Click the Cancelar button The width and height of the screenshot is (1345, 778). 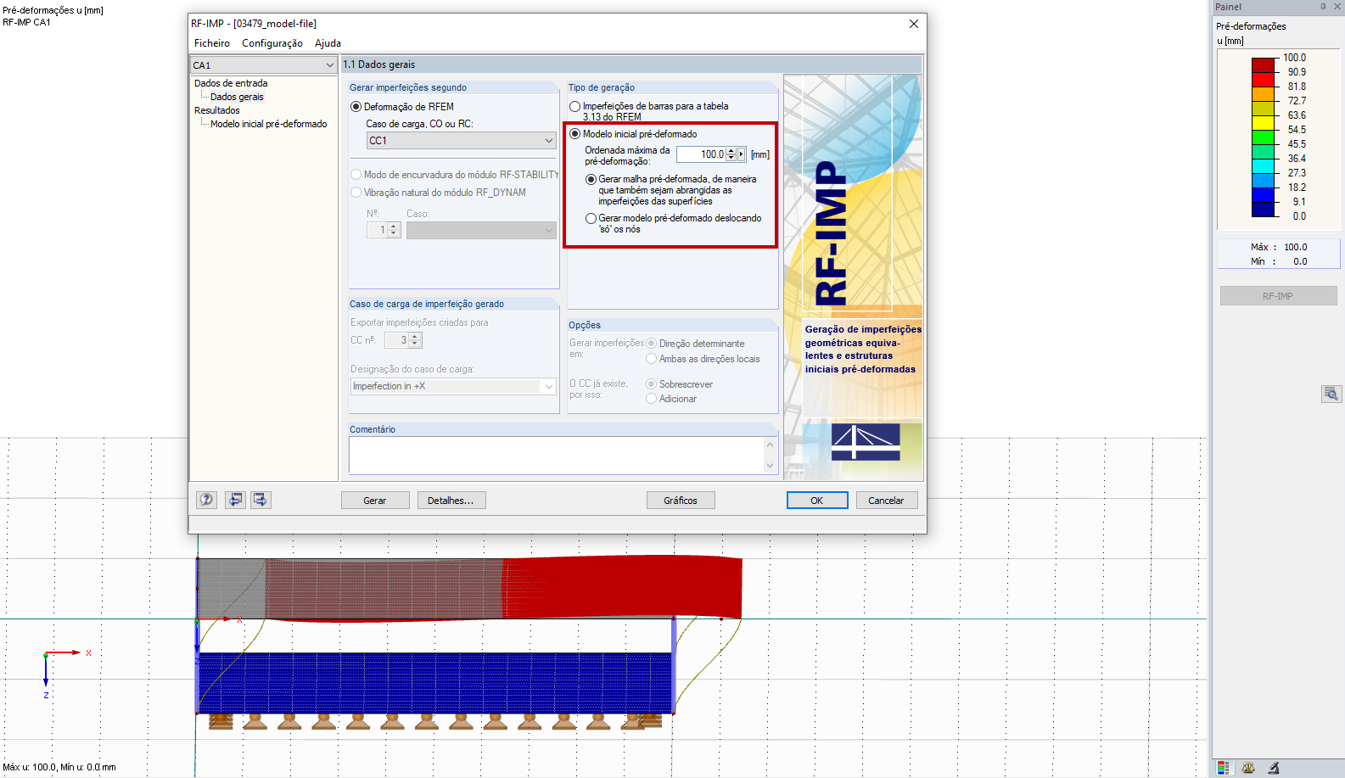coord(886,501)
